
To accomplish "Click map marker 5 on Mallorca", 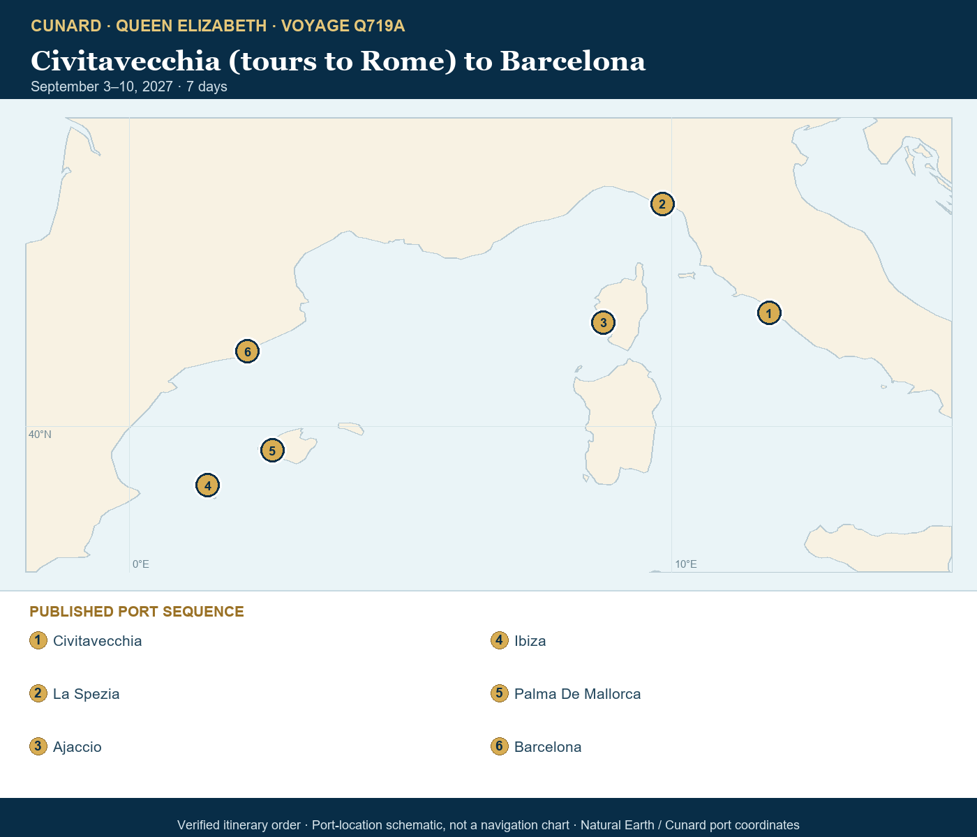I will coord(272,451).
